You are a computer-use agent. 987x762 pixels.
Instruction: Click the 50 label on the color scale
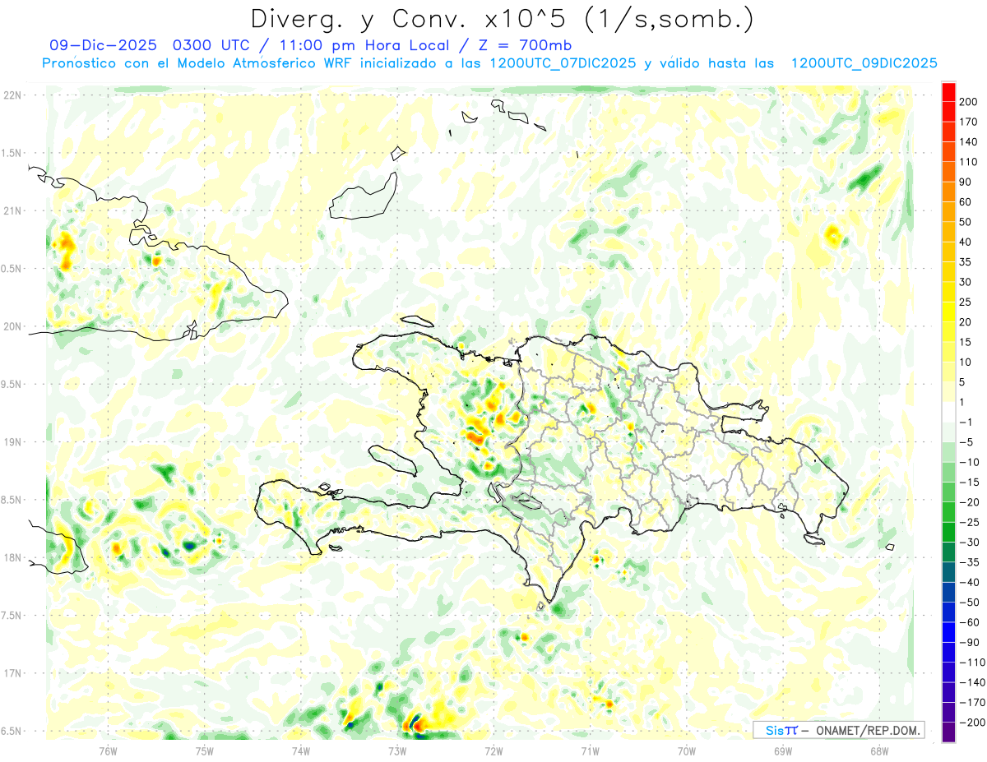pyautogui.click(x=966, y=222)
